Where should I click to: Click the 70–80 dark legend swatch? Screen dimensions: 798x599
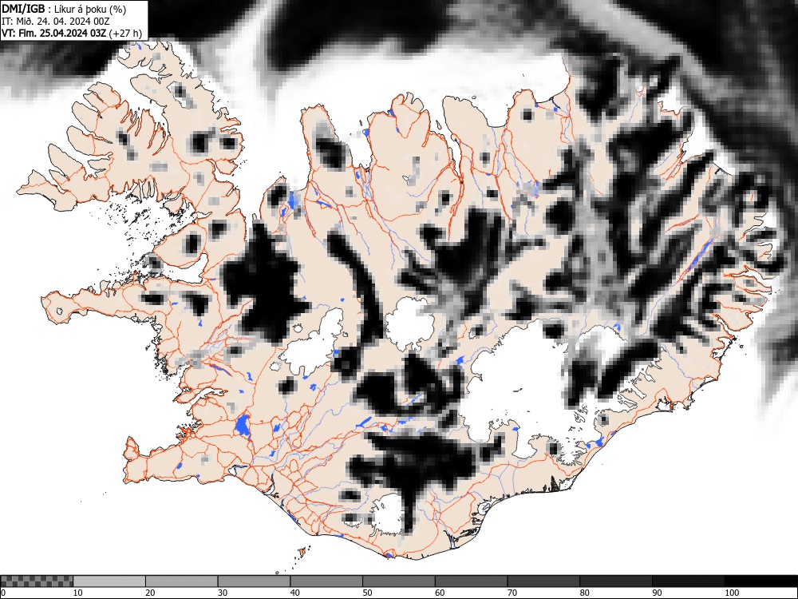[x=543, y=581]
